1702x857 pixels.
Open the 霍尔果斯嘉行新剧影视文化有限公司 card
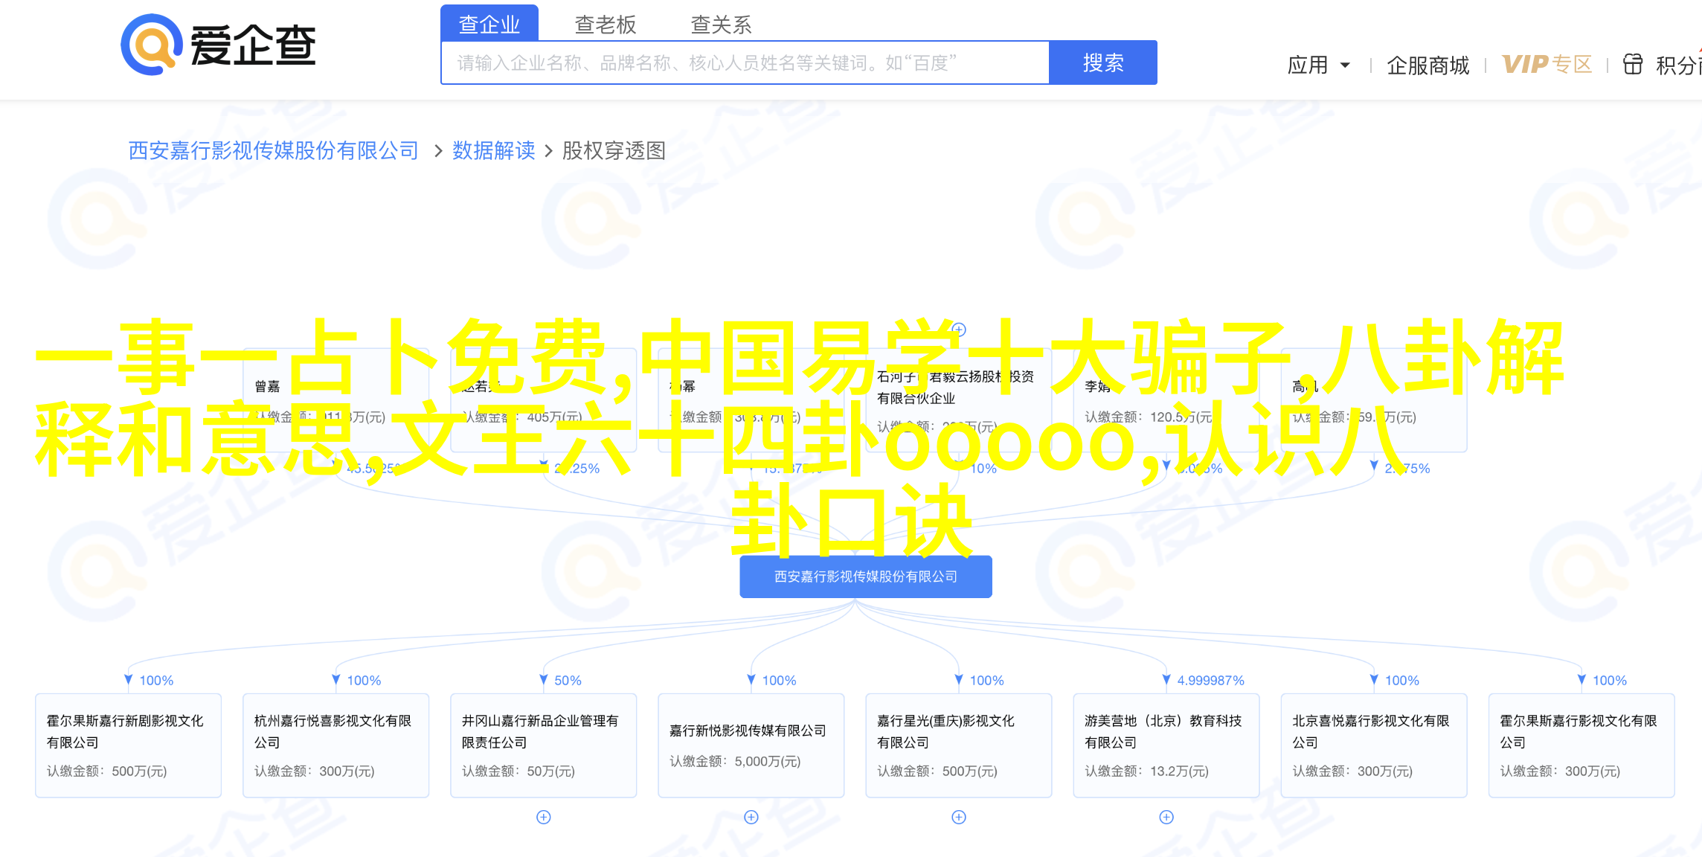coord(128,745)
